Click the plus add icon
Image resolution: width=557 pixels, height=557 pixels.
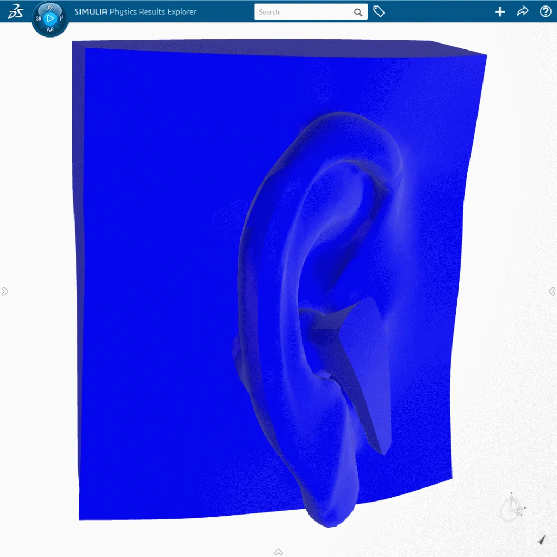[500, 12]
